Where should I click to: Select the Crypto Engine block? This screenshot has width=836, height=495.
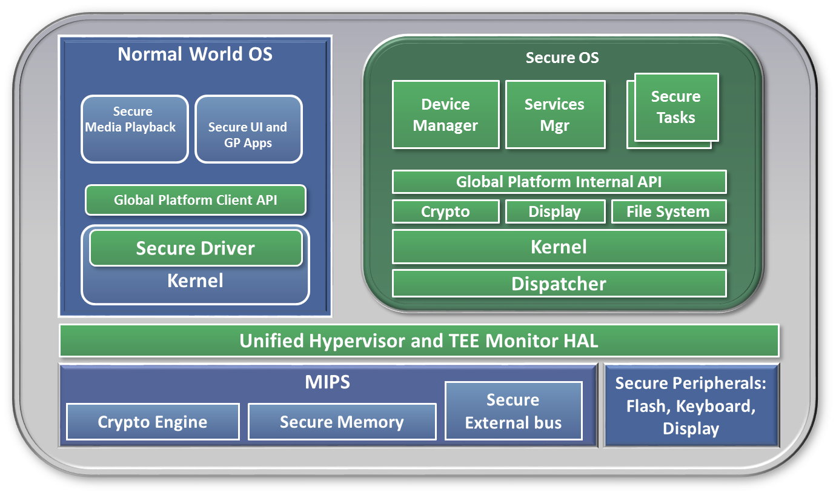153,422
